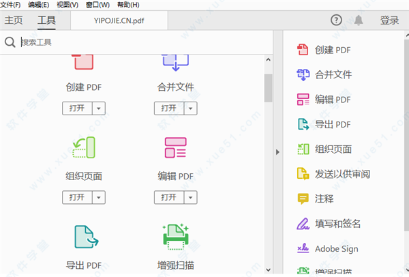Click the 注释 text label in sidebar
This screenshot has height=277, width=409.
coord(324,199)
